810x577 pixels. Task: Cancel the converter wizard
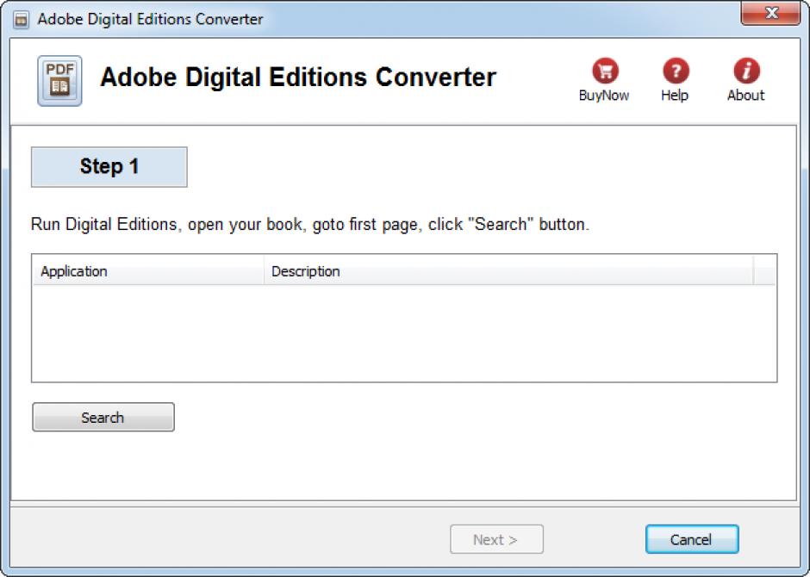coord(692,539)
